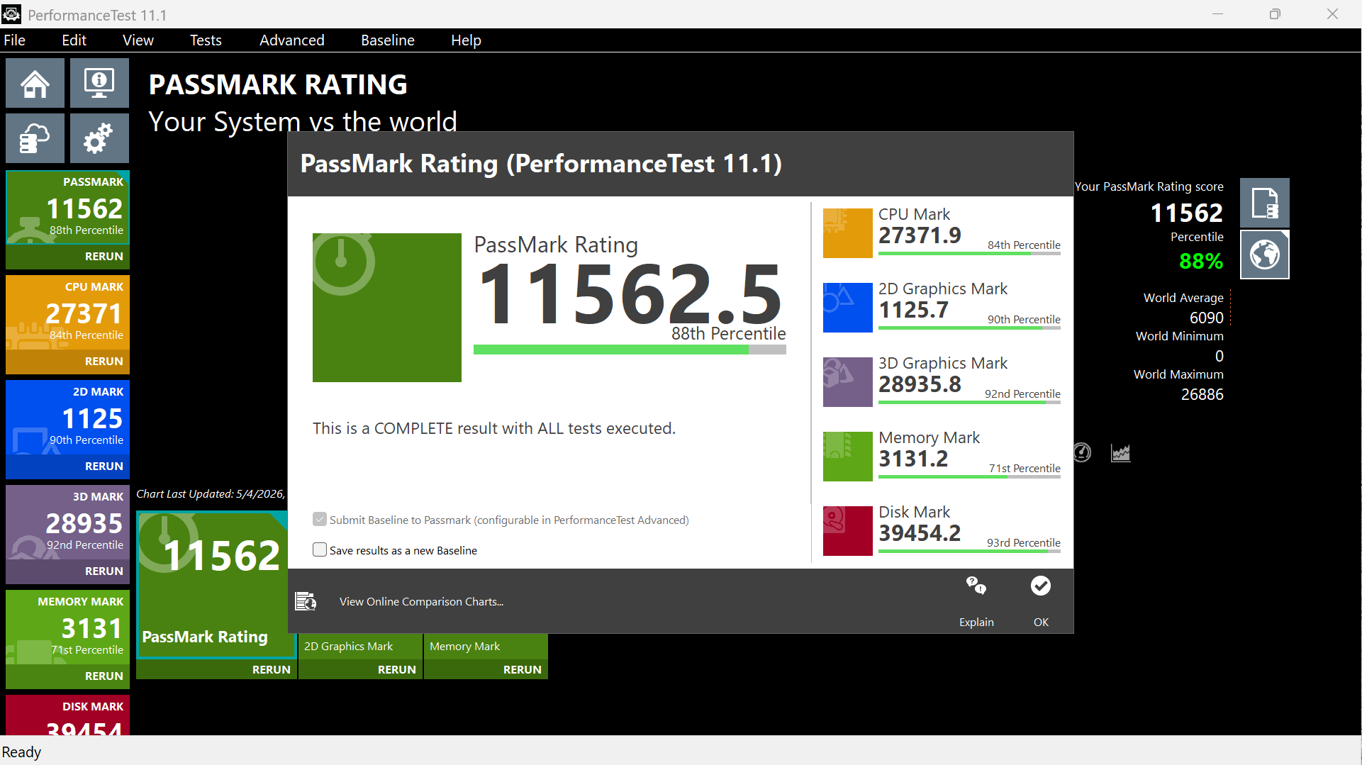The height and width of the screenshot is (765, 1362).
Task: Click the save results file icon
Action: pyautogui.click(x=1264, y=203)
